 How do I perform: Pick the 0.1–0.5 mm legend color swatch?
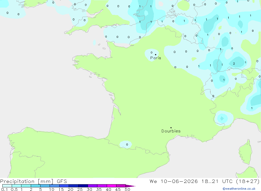tap(7, 186)
